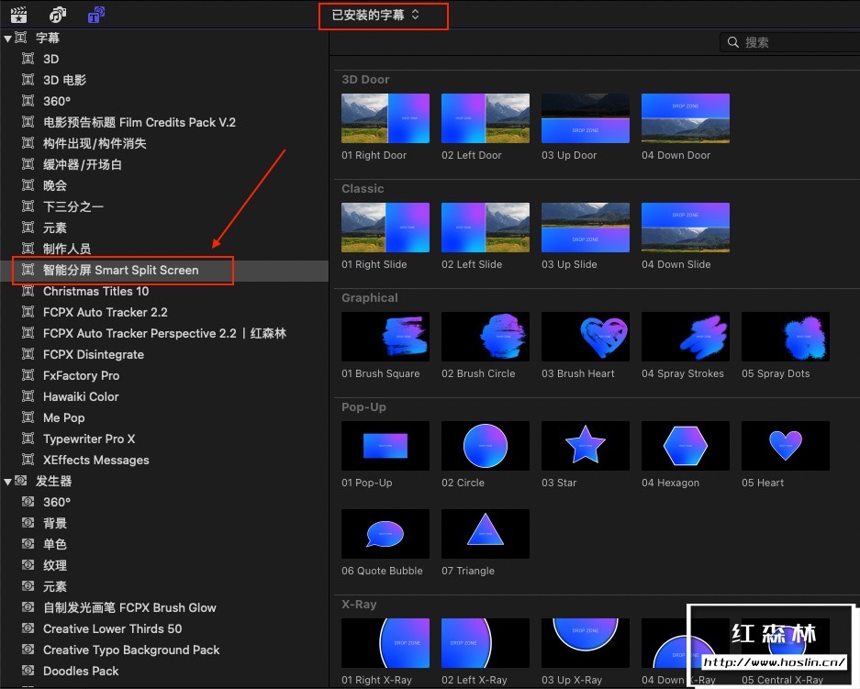The height and width of the screenshot is (689, 860).
Task: Select the 01 Pop-Up thumbnail
Action: click(385, 446)
